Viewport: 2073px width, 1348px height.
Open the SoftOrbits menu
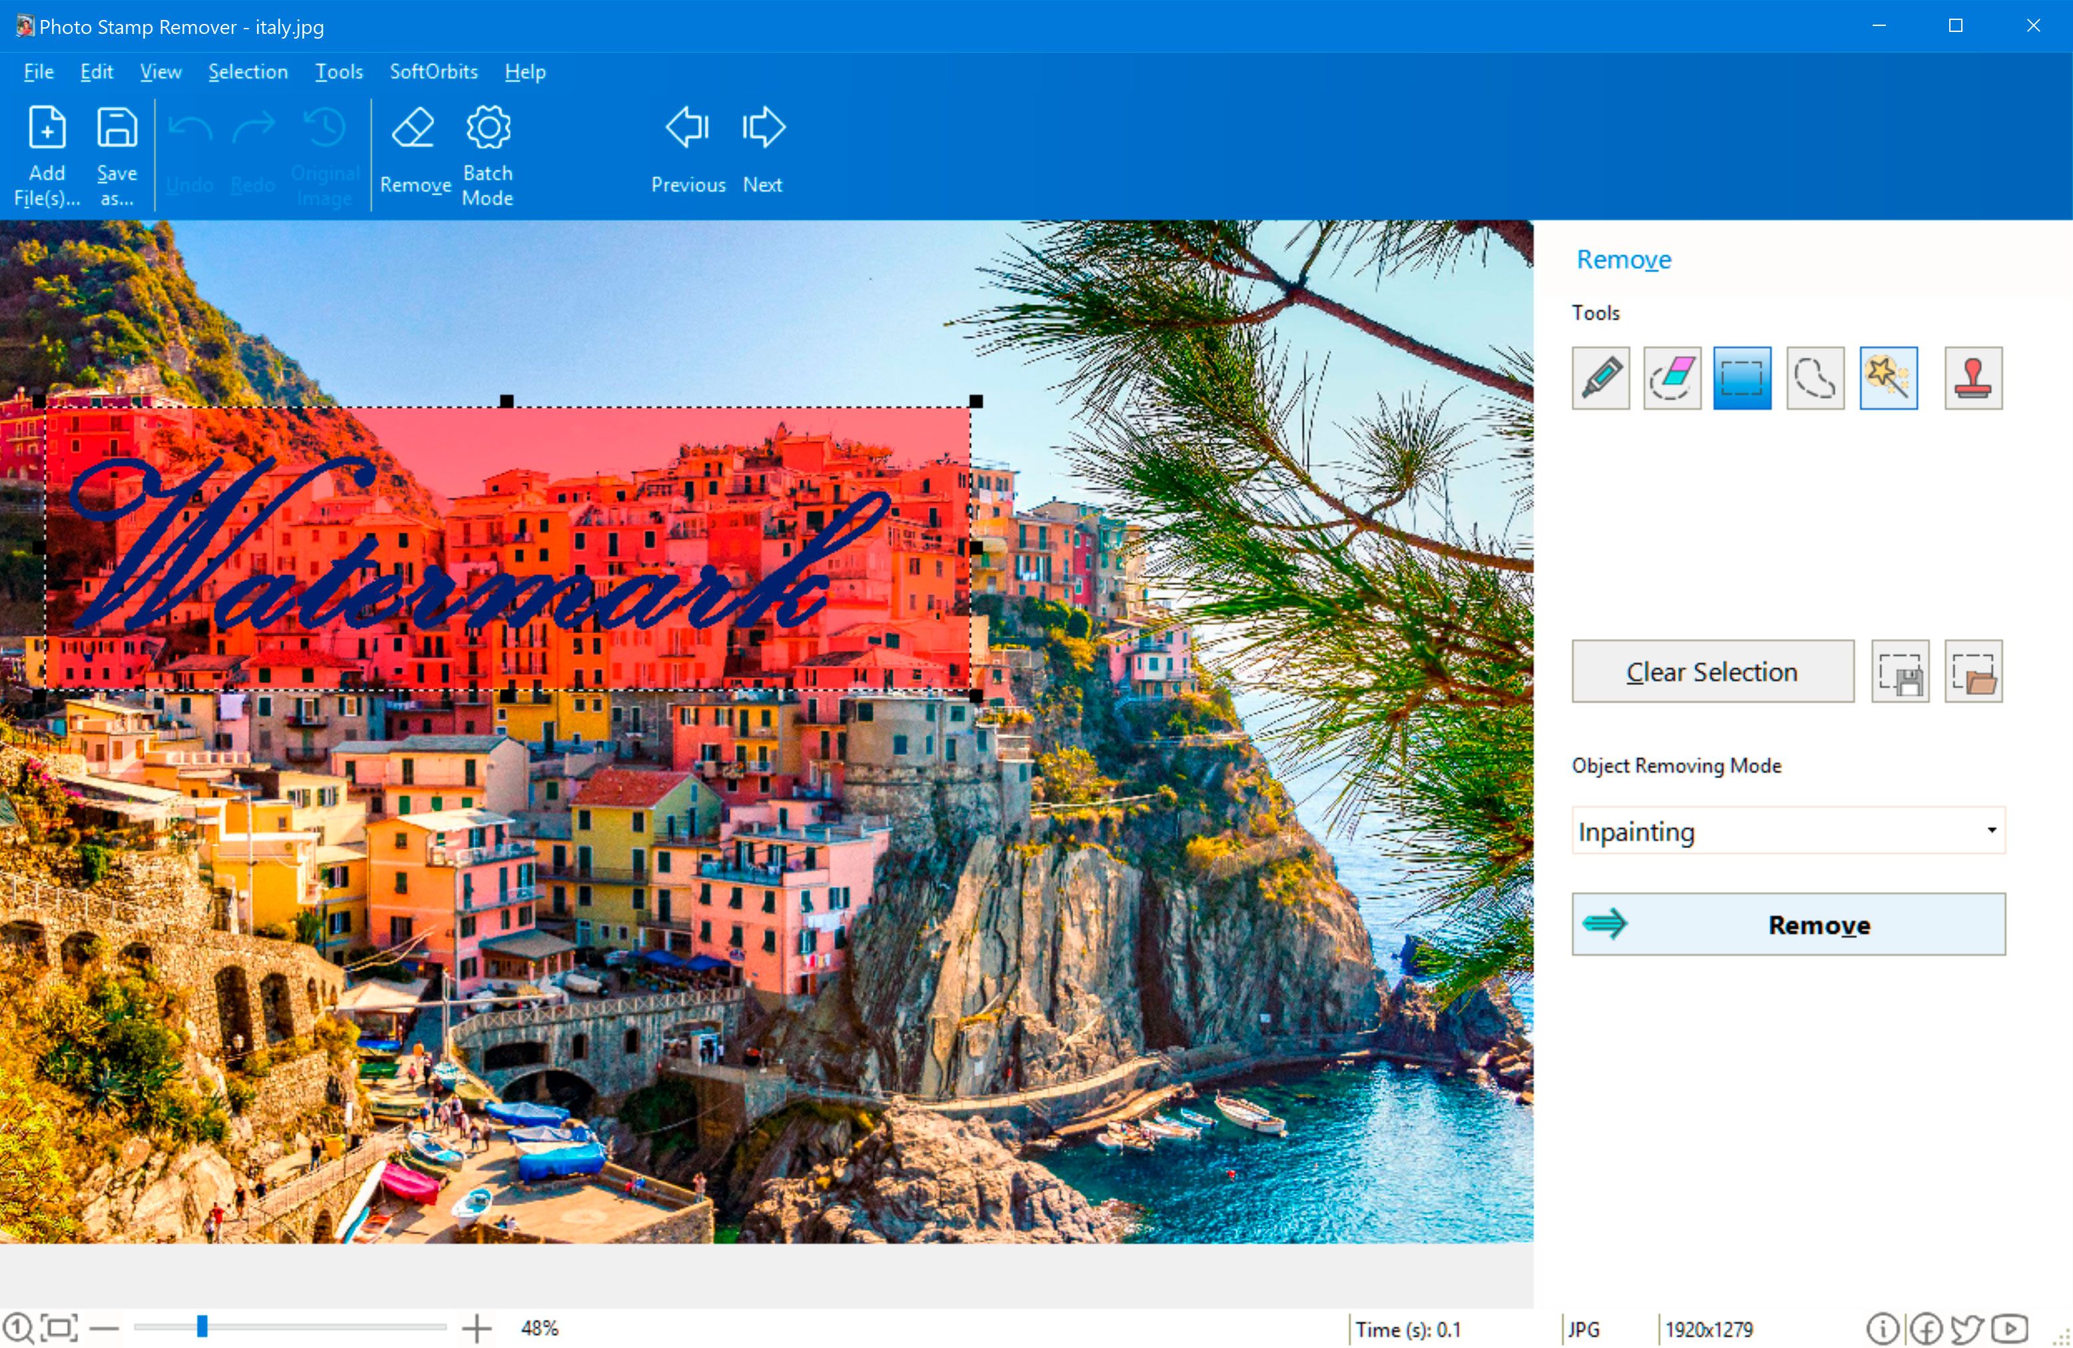click(x=432, y=71)
